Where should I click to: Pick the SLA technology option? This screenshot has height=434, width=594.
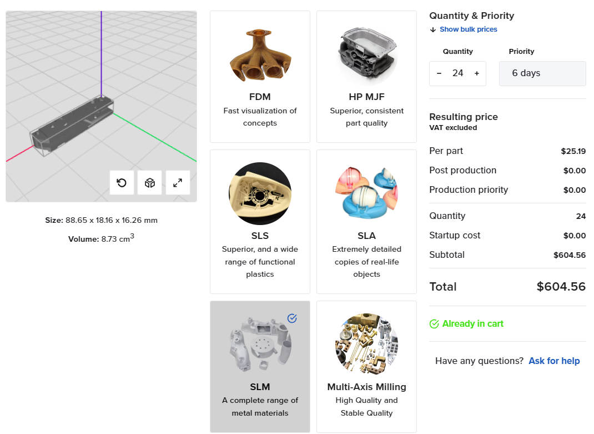(366, 221)
